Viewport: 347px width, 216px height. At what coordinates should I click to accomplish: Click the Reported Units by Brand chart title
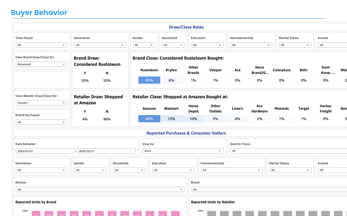pyautogui.click(x=36, y=202)
